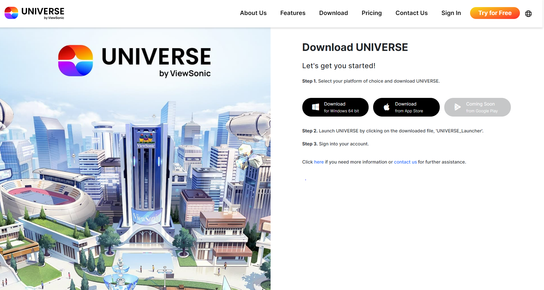The height and width of the screenshot is (290, 544).
Task: Download for Windows 64 bit
Action: point(335,107)
